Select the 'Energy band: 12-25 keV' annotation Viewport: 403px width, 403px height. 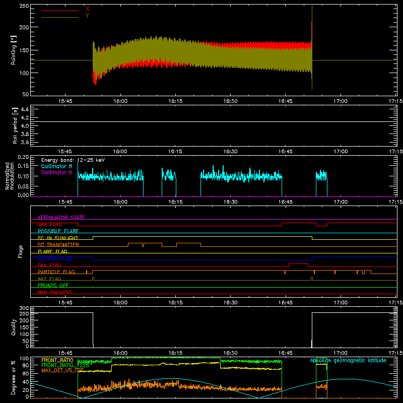(x=73, y=160)
